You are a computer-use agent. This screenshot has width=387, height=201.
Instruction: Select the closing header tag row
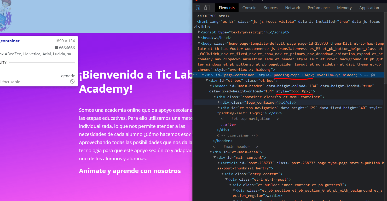(x=222, y=141)
